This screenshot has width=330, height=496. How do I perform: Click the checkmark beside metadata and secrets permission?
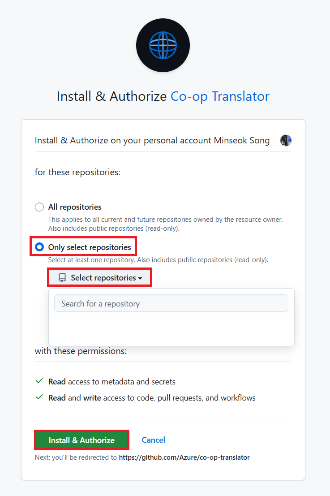coord(39,381)
